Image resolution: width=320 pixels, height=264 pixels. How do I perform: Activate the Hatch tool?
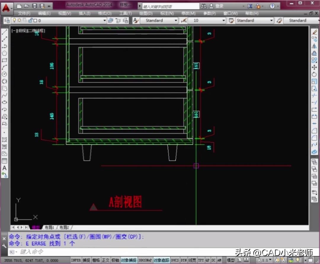tap(4, 139)
